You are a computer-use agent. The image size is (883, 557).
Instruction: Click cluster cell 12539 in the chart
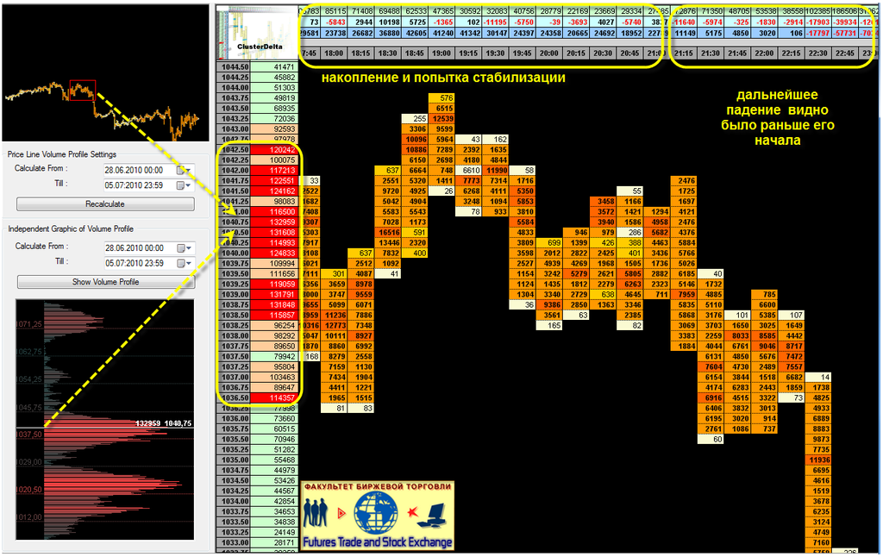click(442, 119)
